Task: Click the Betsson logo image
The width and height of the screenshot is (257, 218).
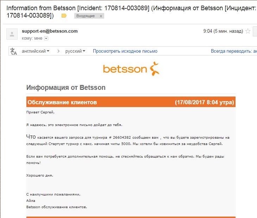Action: [x=131, y=69]
